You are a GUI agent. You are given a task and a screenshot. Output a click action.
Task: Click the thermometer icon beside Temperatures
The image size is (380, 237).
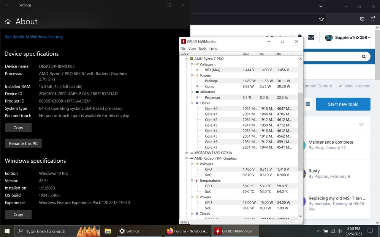[197, 180]
